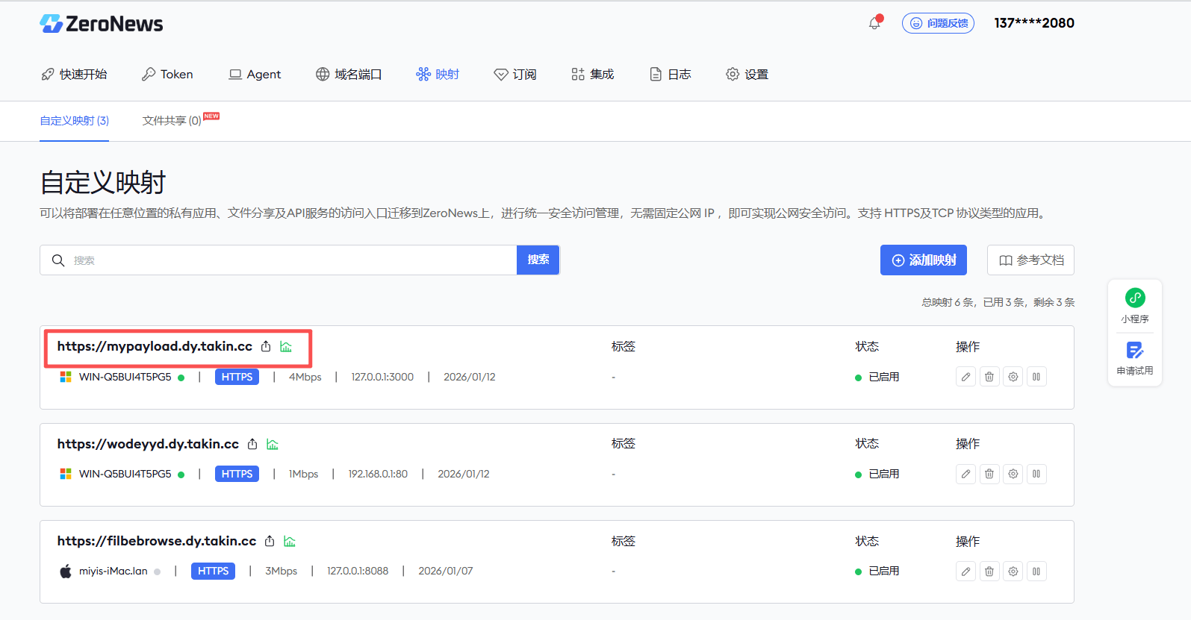Delete the wodeyyd.dy.takin.cc mapping
The image size is (1191, 620).
tap(989, 474)
